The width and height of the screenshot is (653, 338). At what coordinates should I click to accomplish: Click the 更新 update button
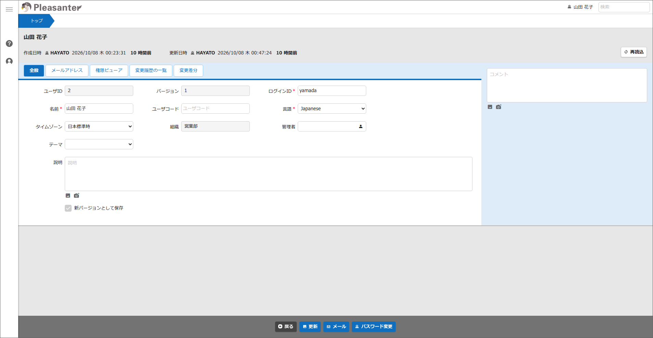click(x=310, y=327)
